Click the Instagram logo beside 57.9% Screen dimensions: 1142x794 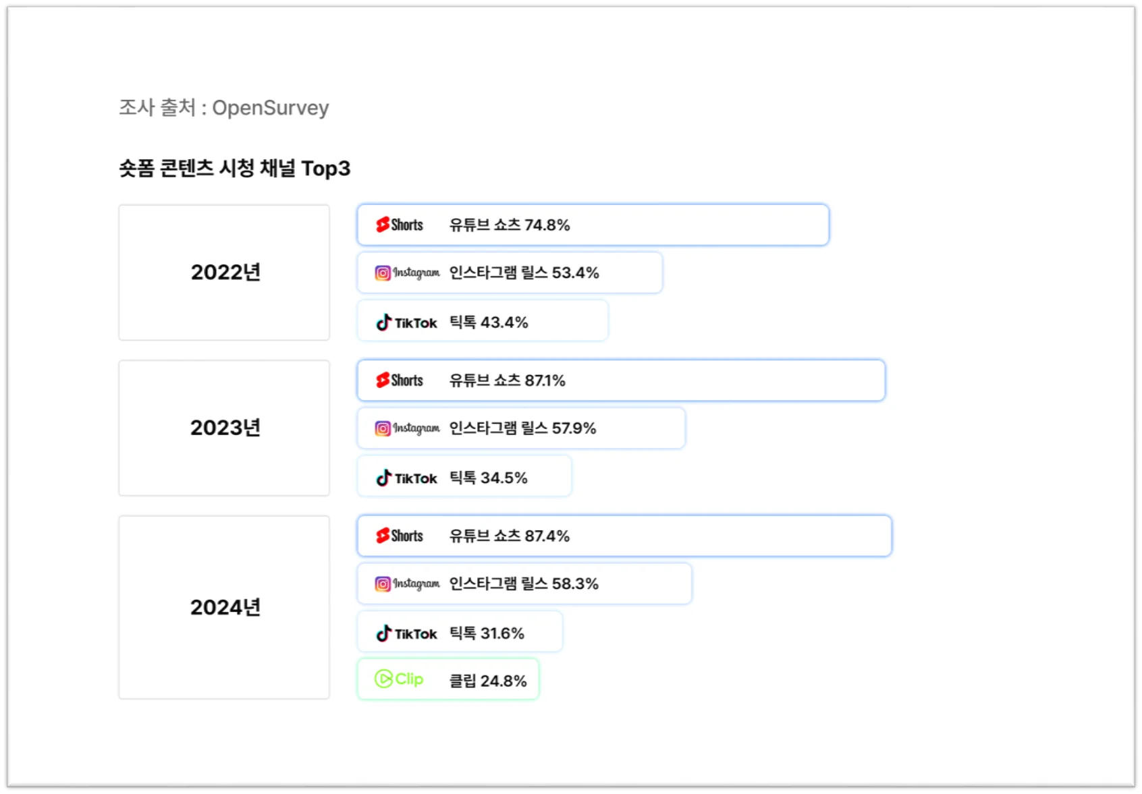407,428
